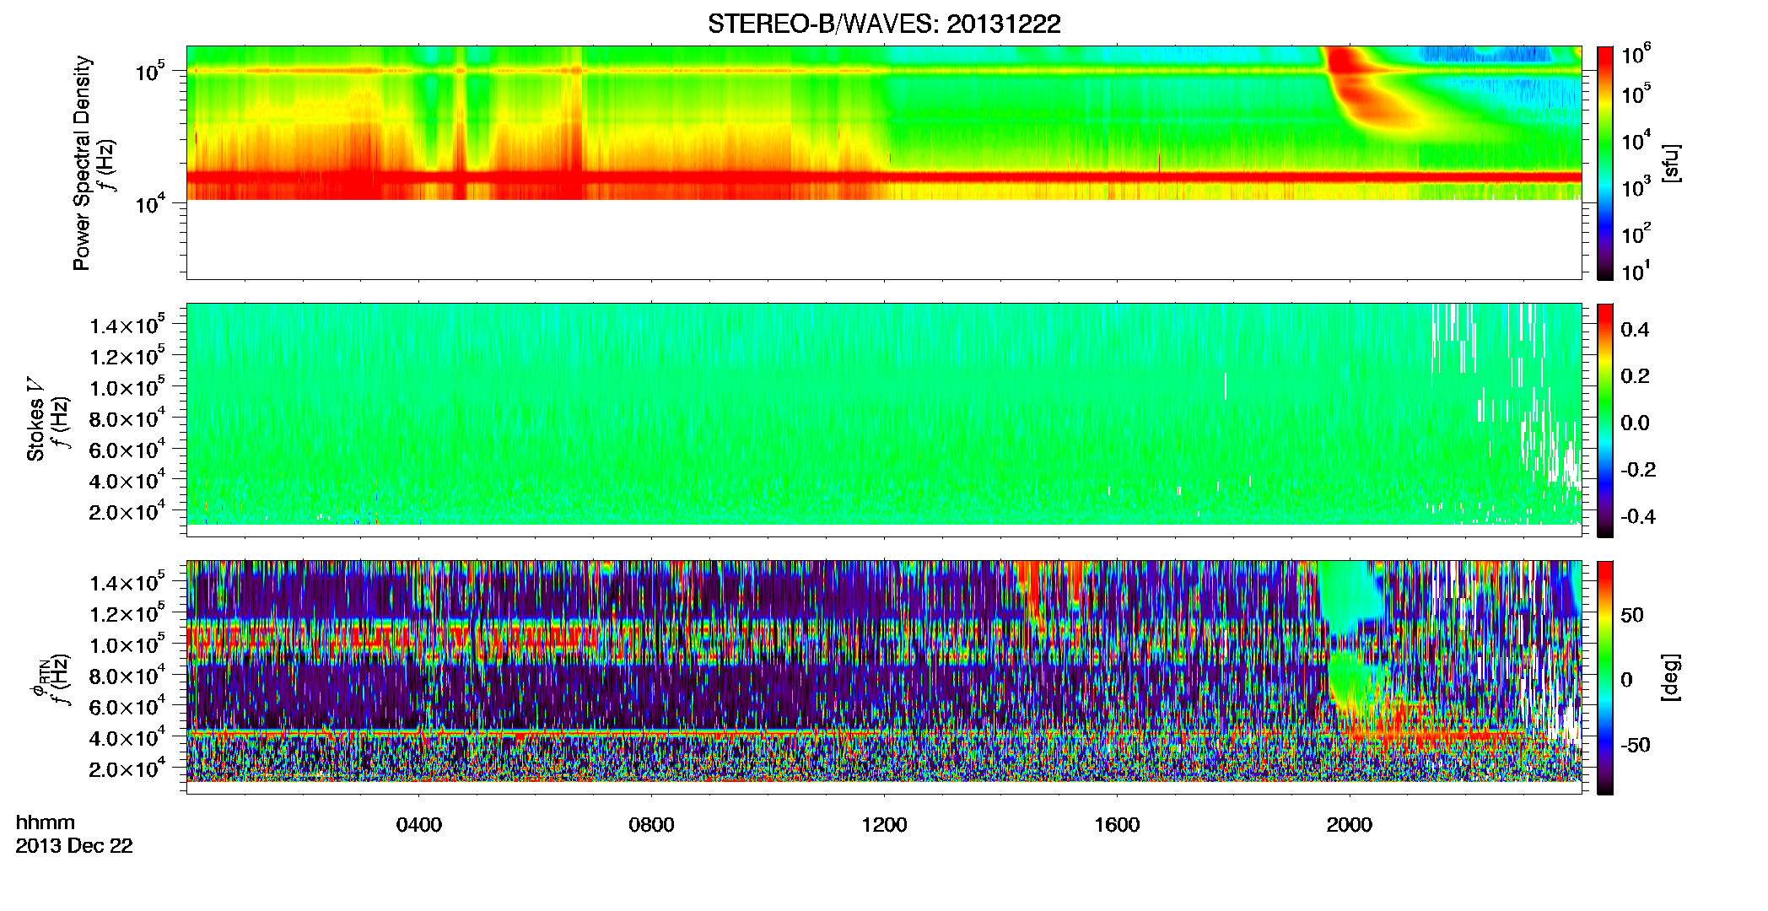Click the deg colorbar of the bottom panel
This screenshot has height=911, width=1768.
click(1605, 677)
